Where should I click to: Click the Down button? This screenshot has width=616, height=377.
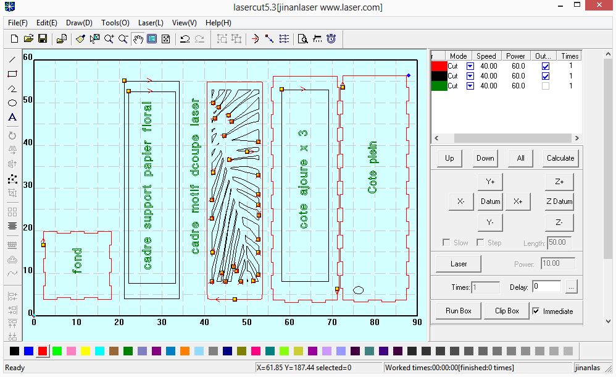[x=485, y=158]
